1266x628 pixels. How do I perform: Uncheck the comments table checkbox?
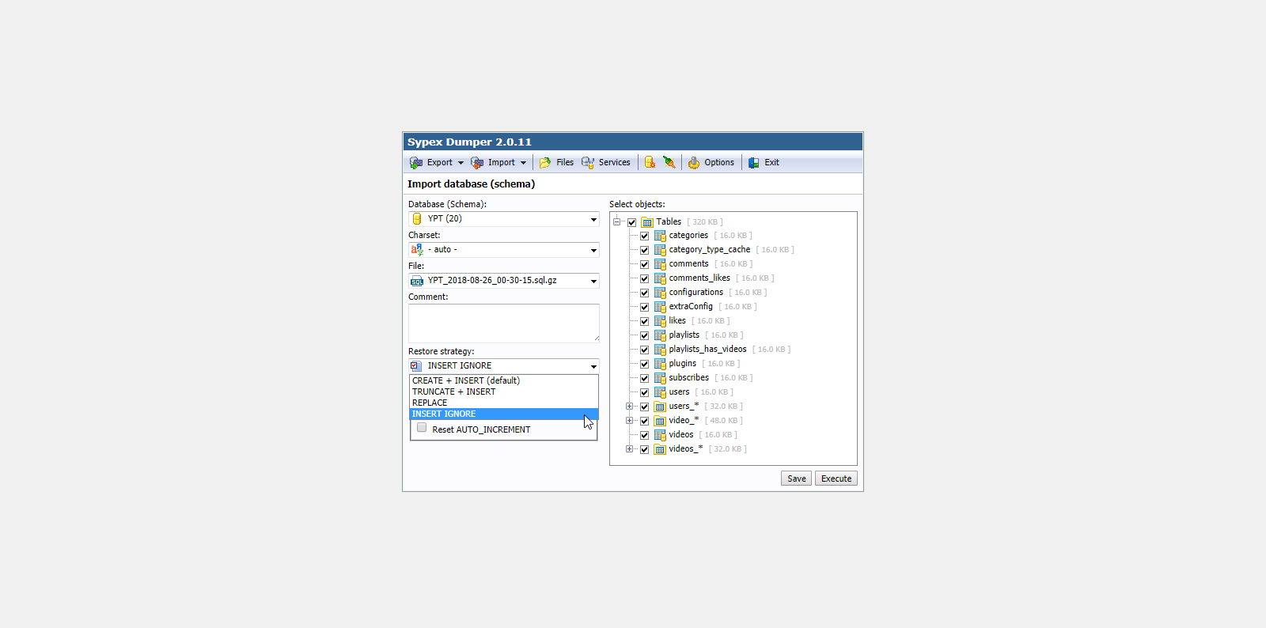tap(645, 264)
